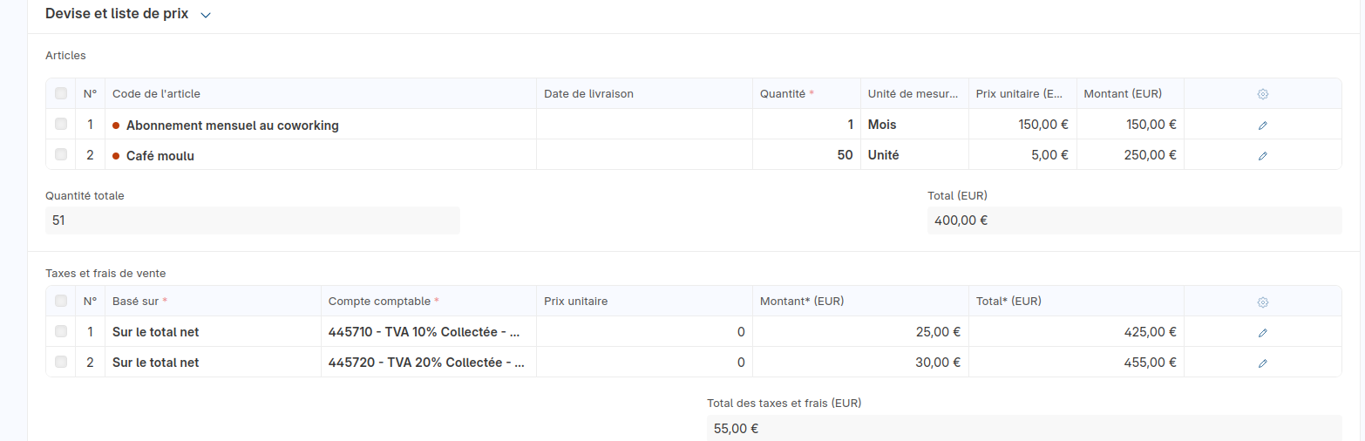Select all rows in Taxes table

(x=61, y=301)
